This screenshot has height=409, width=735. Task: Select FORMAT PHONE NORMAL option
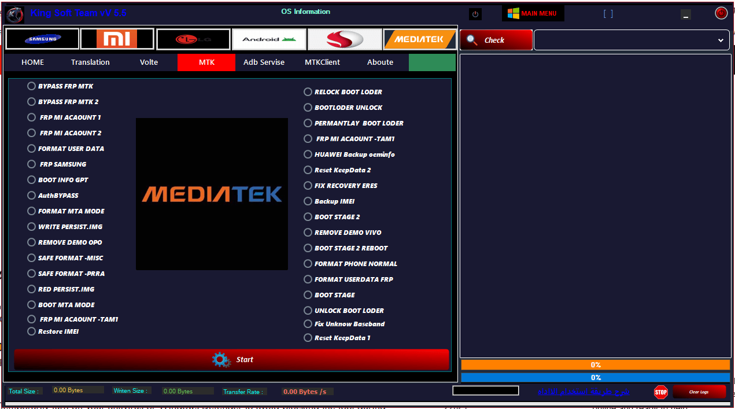351,264
